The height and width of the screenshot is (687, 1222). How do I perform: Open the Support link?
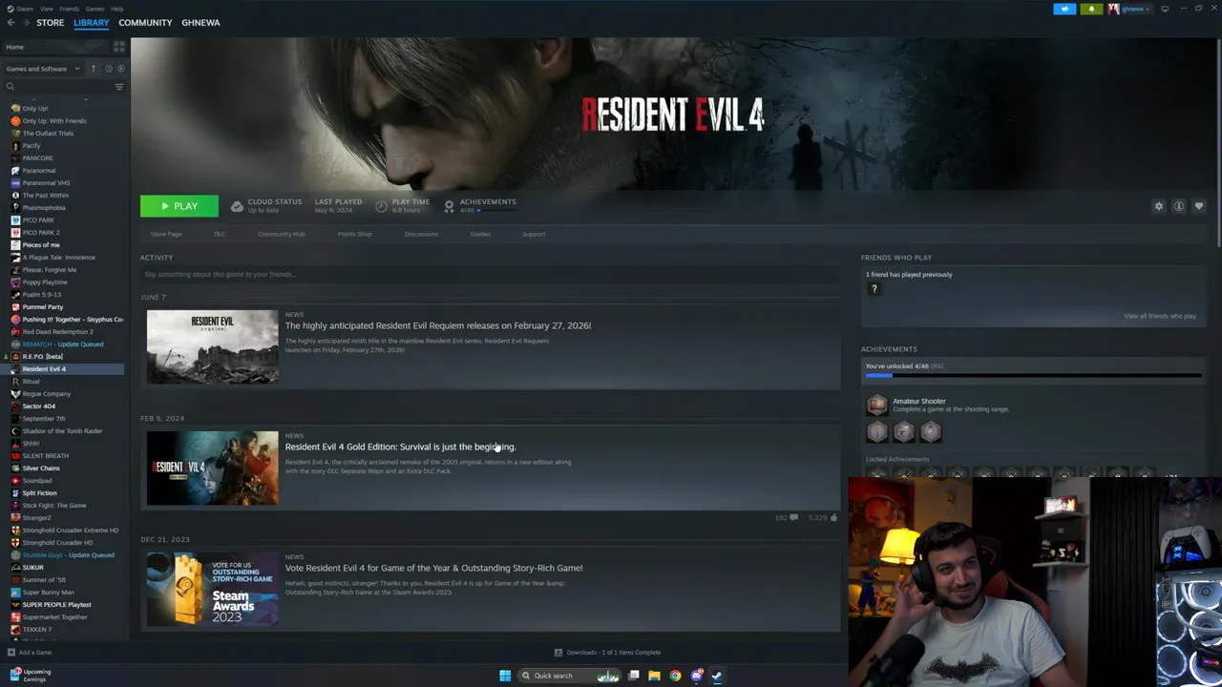coord(534,234)
